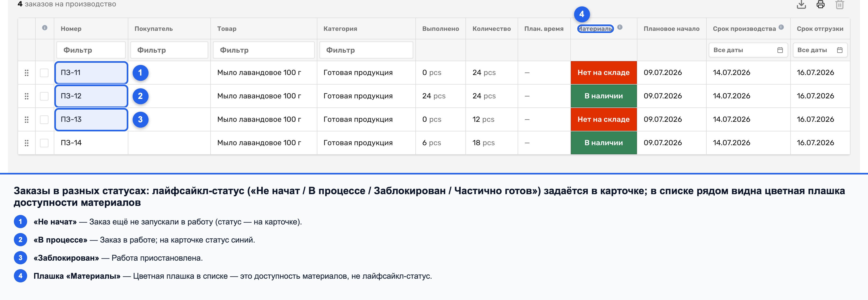The width and height of the screenshot is (868, 300).
Task: Click the green В наличии badge for ПЗ-12
Action: click(x=604, y=96)
